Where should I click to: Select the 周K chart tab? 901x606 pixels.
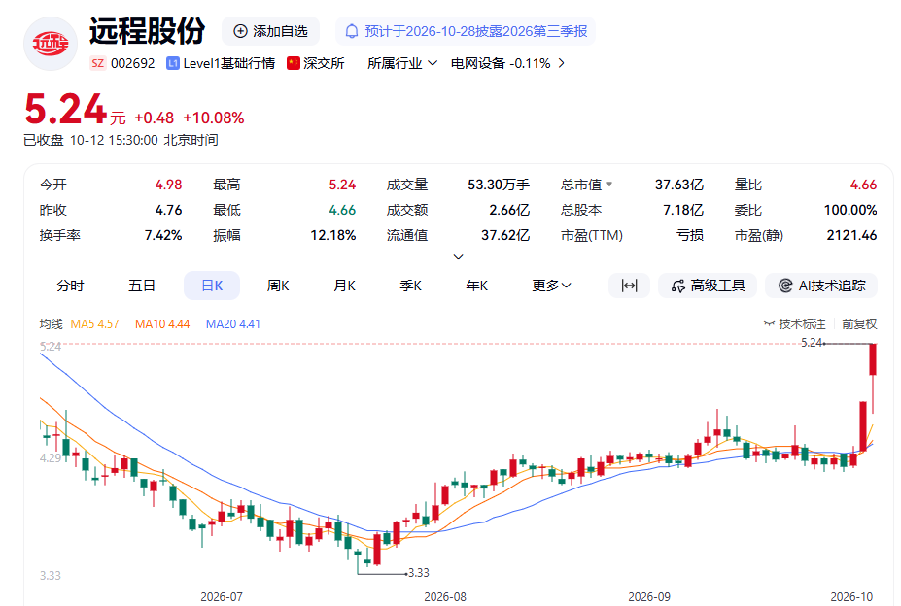278,286
